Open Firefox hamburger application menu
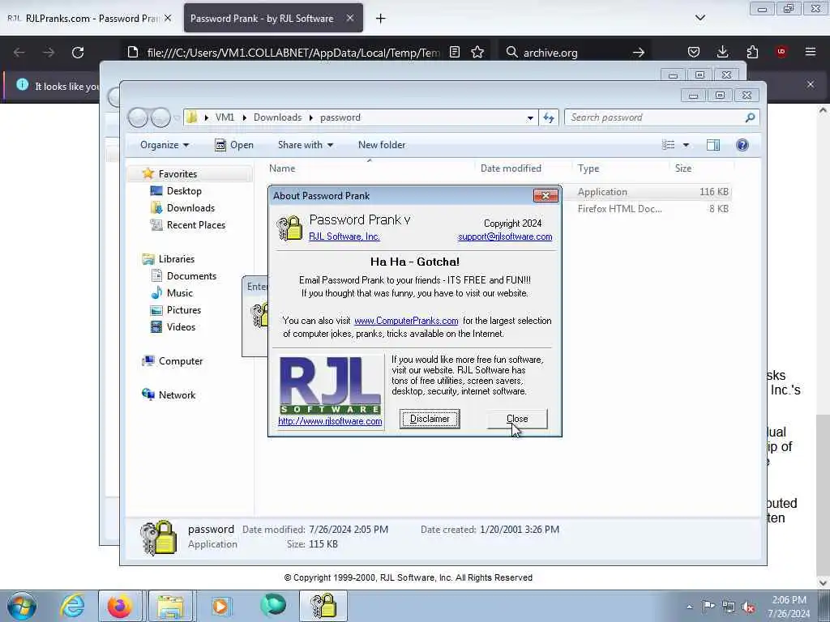 coord(811,52)
